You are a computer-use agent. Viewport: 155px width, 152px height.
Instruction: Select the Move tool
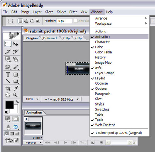tap(15, 44)
